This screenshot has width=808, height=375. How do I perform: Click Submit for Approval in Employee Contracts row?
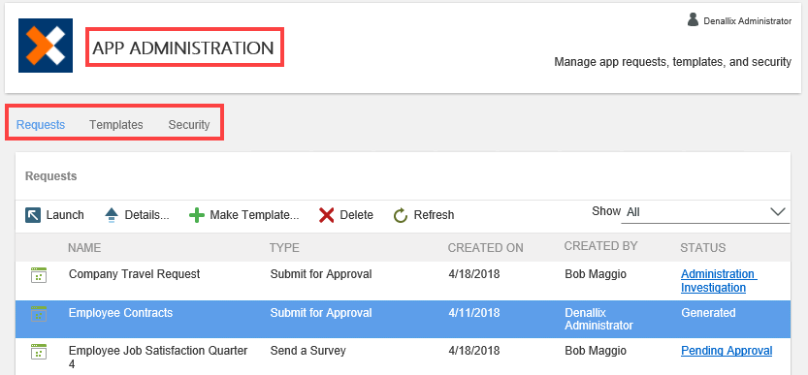[x=321, y=313]
